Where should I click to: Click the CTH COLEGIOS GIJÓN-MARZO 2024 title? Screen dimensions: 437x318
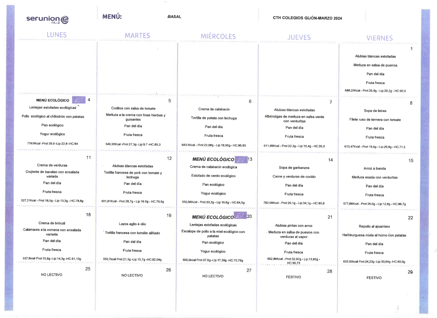coord(307,18)
